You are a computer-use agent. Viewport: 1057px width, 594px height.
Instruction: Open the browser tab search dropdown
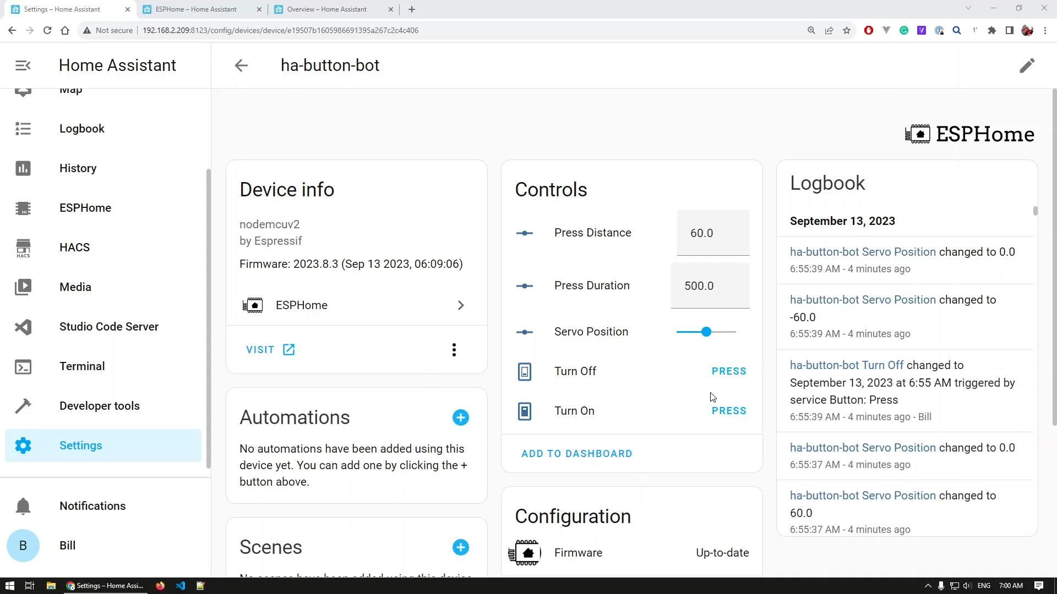pos(968,9)
